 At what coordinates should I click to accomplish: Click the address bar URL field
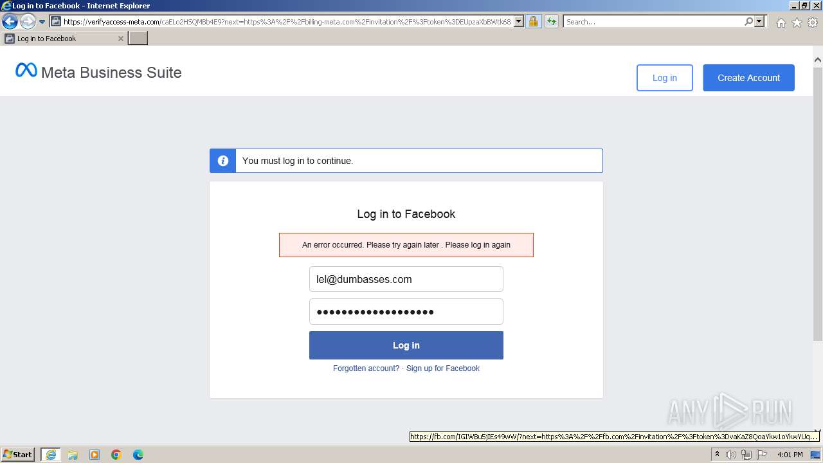pyautogui.click(x=287, y=21)
